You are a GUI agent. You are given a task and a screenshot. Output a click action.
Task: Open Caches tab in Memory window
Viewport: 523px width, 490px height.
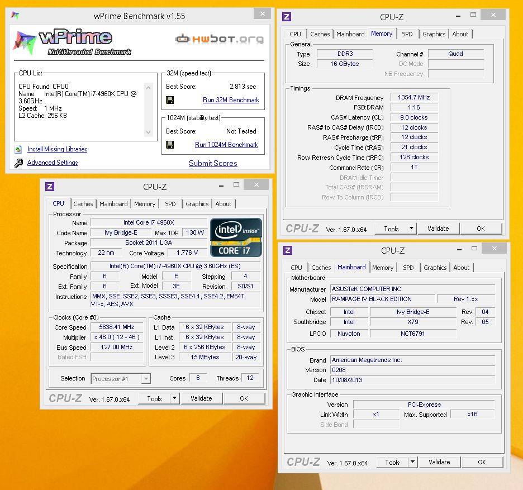coord(320,34)
